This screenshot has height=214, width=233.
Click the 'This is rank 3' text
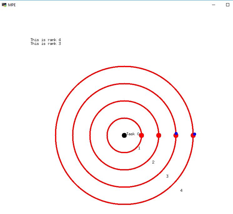pos(46,44)
